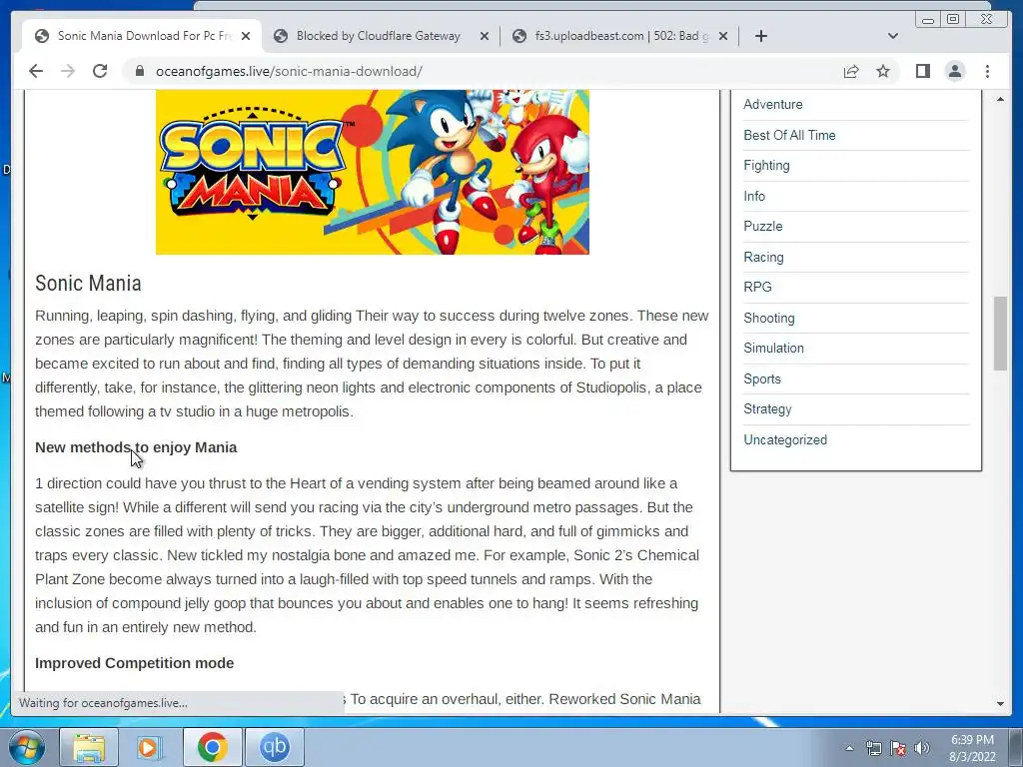Open the Simulation category link
The height and width of the screenshot is (767, 1023).
click(x=774, y=348)
